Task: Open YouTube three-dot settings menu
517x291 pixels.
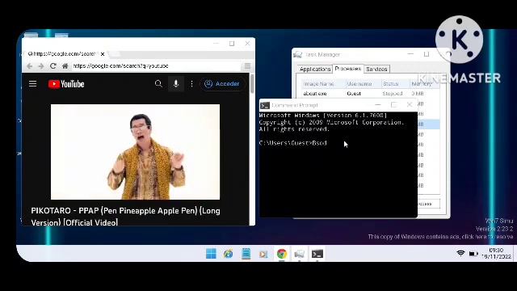Action: (191, 84)
